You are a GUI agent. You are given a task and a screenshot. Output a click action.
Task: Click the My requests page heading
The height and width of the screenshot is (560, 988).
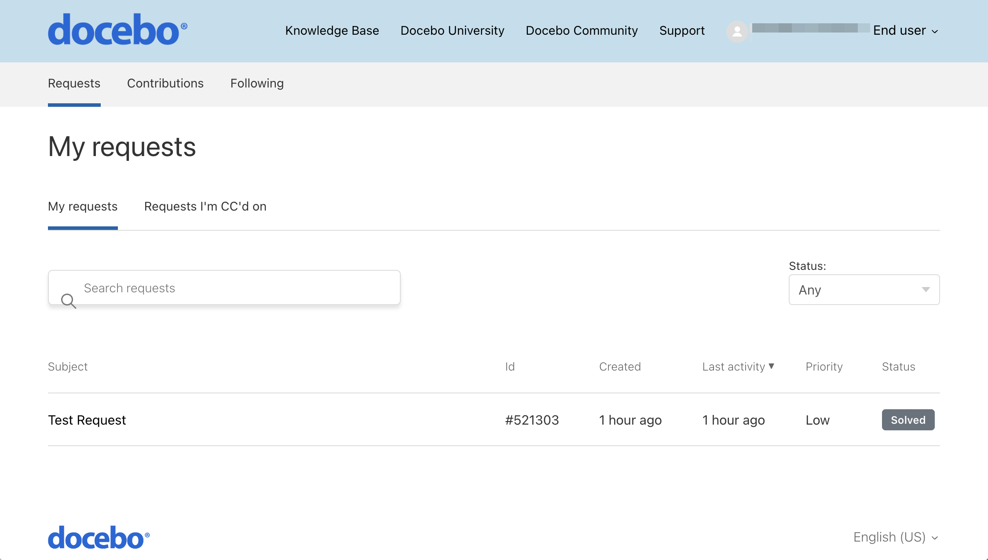pyautogui.click(x=122, y=147)
